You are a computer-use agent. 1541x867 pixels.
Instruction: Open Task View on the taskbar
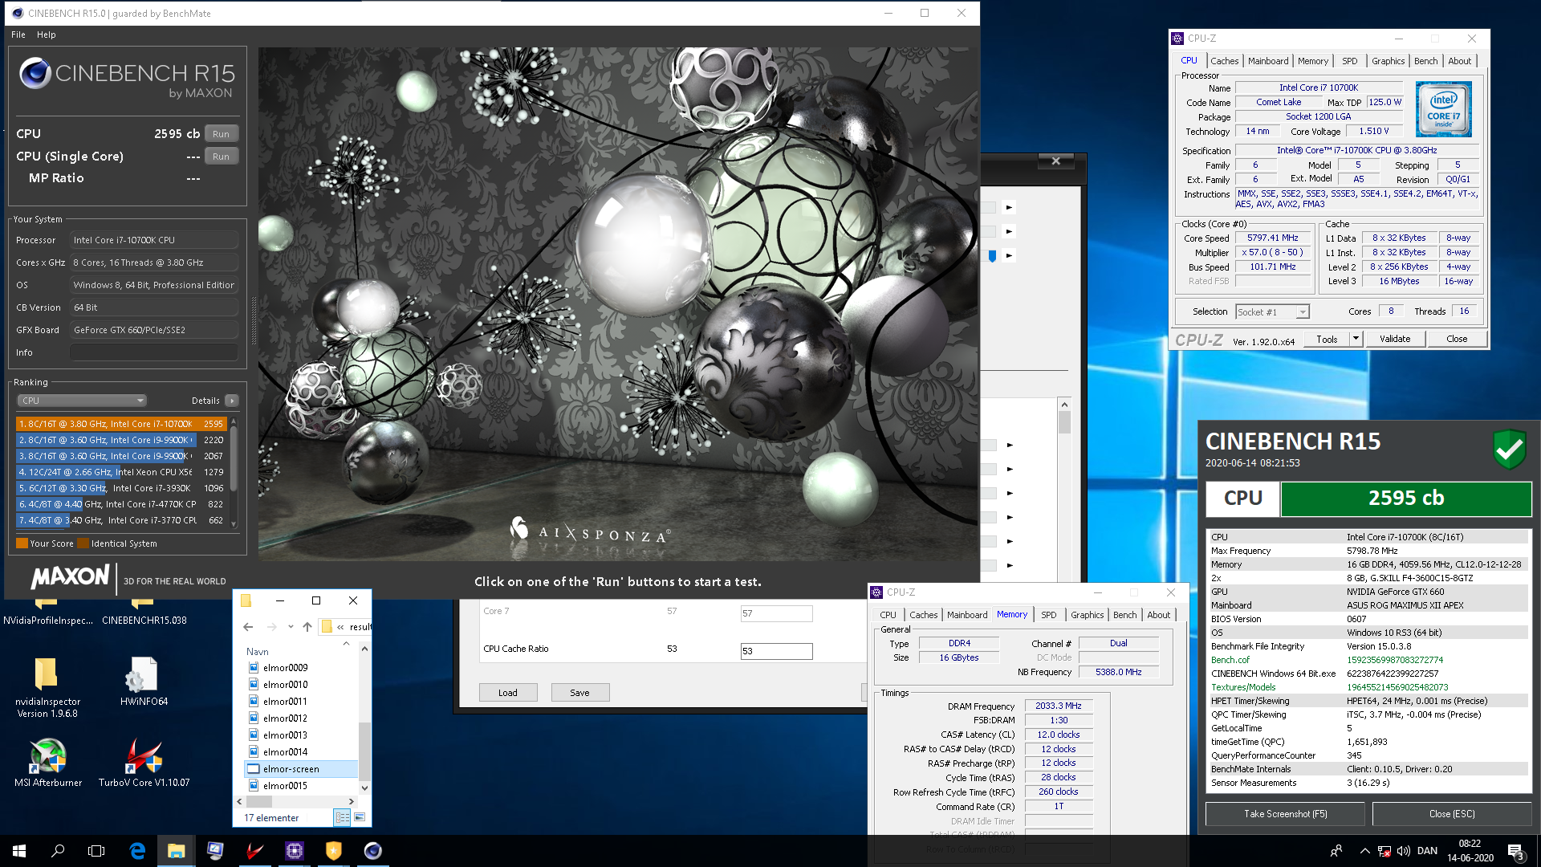(x=96, y=851)
